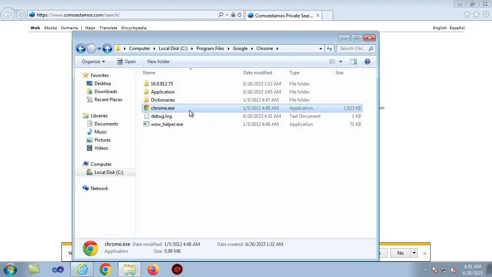492x277 pixels.
Task: Click Open in the Explorer toolbar
Action: tap(126, 62)
